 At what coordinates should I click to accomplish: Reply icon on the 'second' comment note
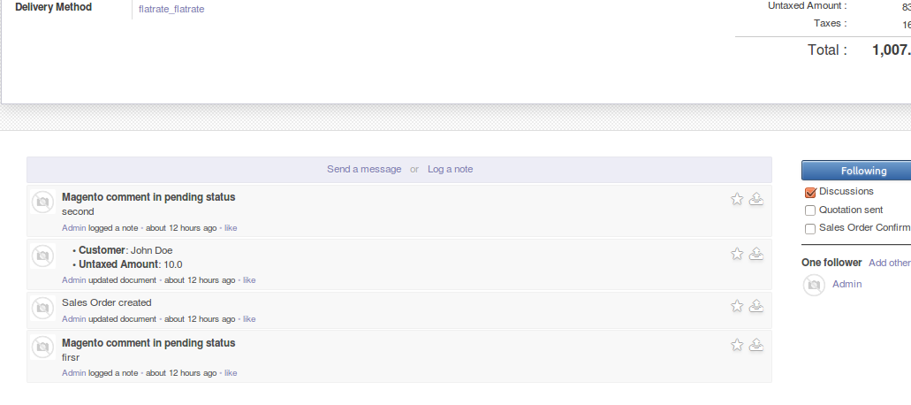click(755, 199)
